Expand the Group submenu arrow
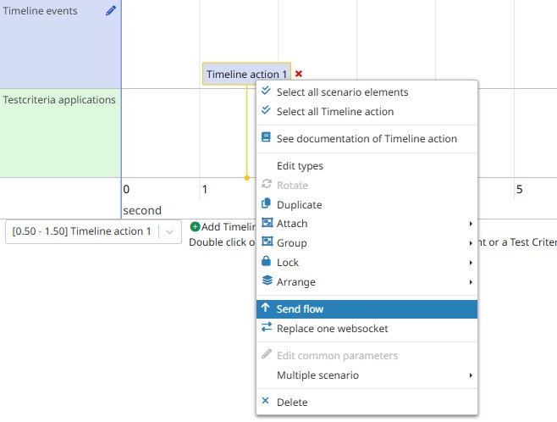Screen dimensions: 557x422 click(471, 243)
